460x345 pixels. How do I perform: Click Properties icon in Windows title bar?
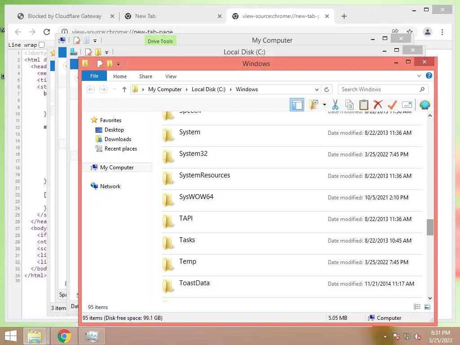tap(100, 63)
